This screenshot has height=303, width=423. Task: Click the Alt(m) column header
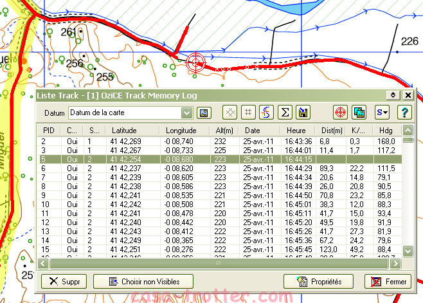[x=224, y=131]
